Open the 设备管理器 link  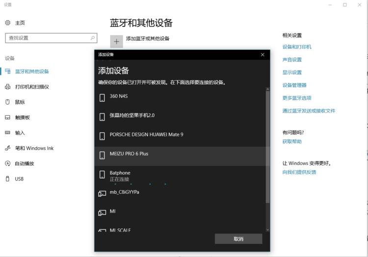(x=294, y=85)
